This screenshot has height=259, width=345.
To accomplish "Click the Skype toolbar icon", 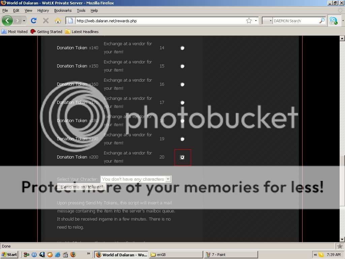I will 333,21.
